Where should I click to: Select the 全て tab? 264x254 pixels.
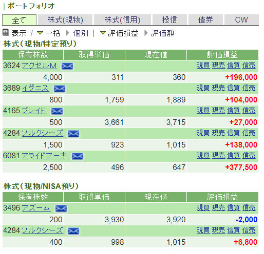(19, 20)
